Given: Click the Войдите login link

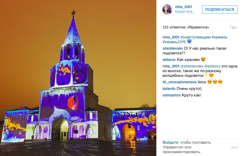Looking at the screenshot, I should pyautogui.click(x=170, y=142).
